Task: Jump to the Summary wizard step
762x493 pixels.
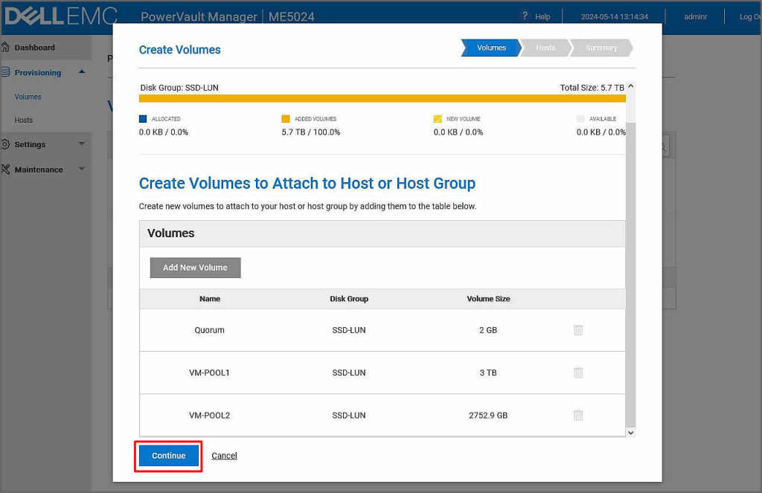Action: (x=601, y=48)
